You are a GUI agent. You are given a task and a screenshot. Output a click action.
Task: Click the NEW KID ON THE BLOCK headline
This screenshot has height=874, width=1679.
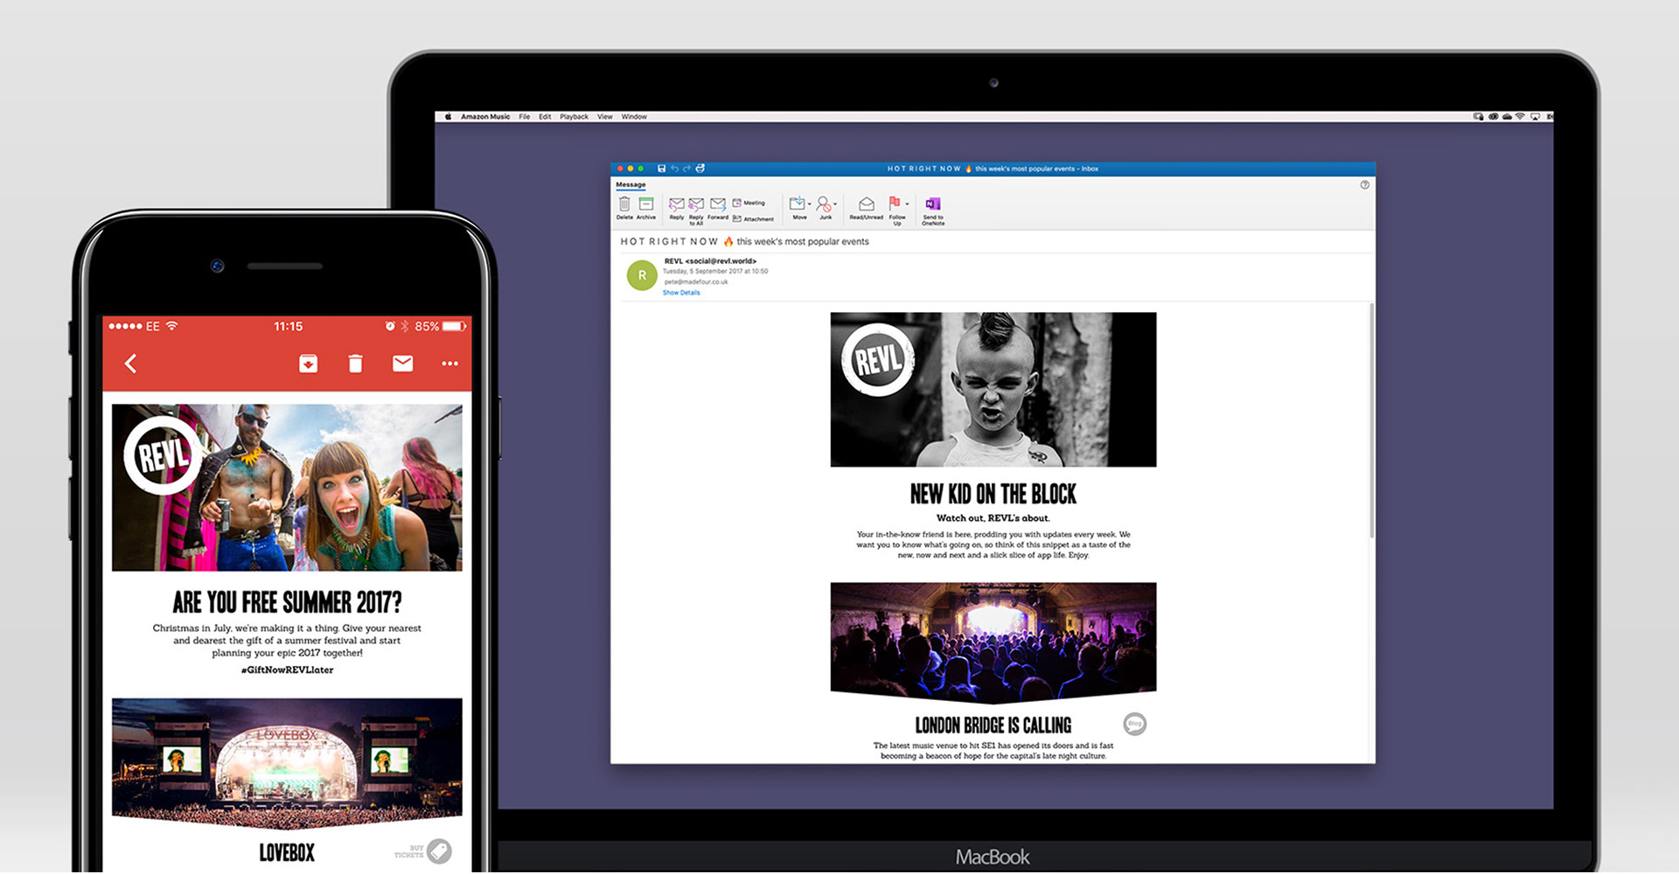click(993, 495)
